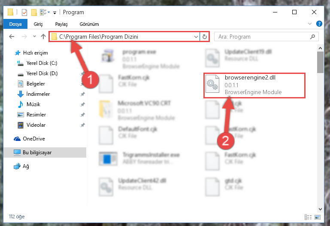Image resolution: width=330 pixels, height=226 pixels.
Task: Click the Ara: Program search box
Action: pyautogui.click(x=262, y=37)
